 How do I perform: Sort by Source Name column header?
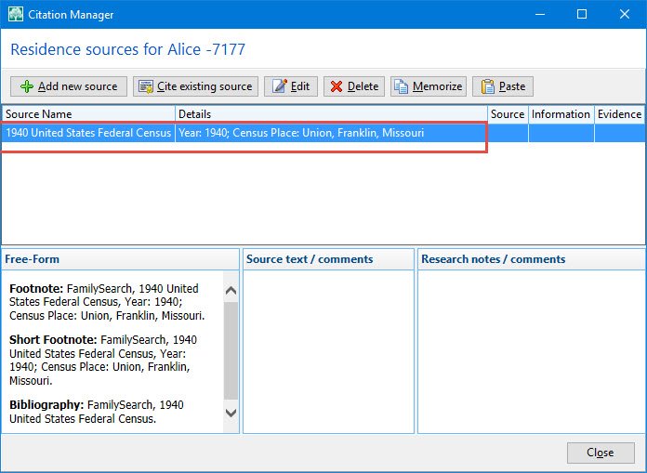[x=88, y=114]
